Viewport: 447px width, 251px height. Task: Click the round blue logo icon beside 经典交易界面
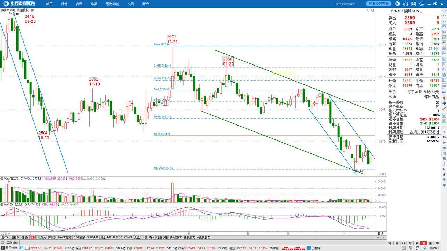click(x=397, y=4)
